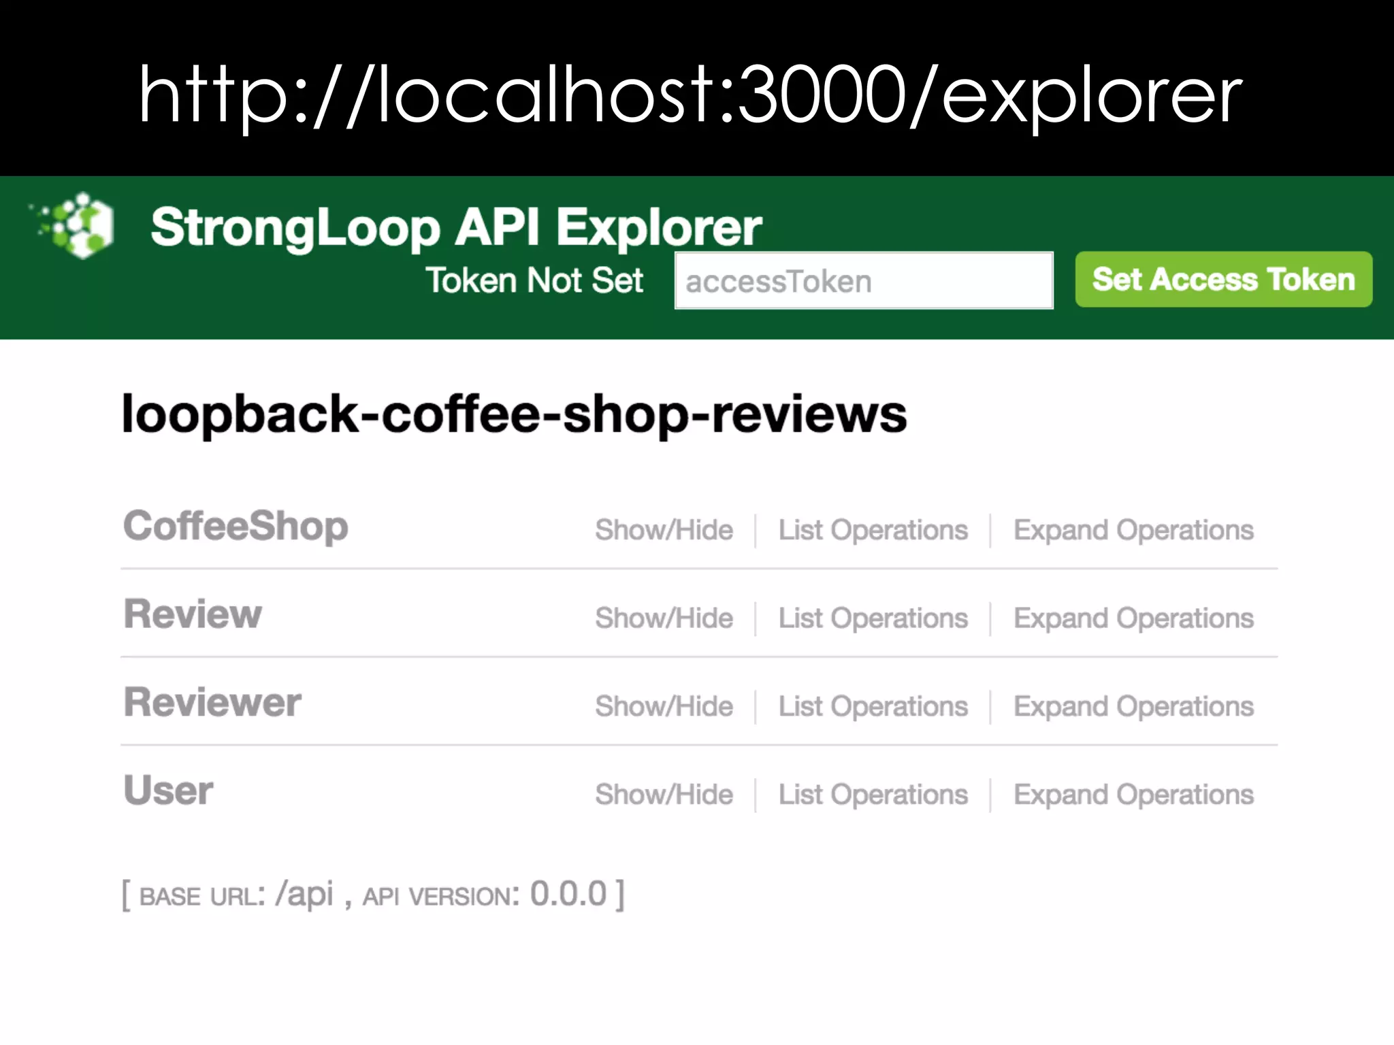List Operations for Review
The width and height of the screenshot is (1394, 1045).
(873, 618)
